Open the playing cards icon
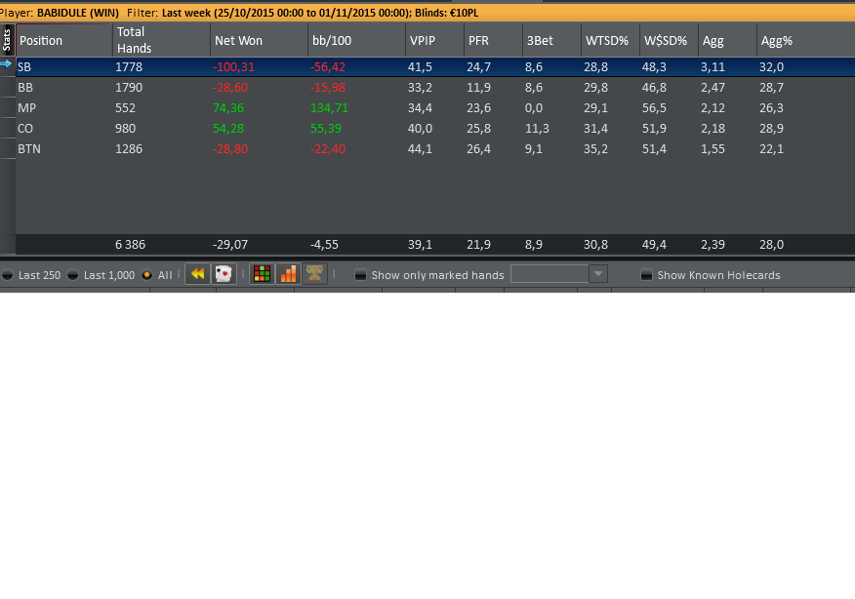Screen dimensions: 855x599 point(224,274)
